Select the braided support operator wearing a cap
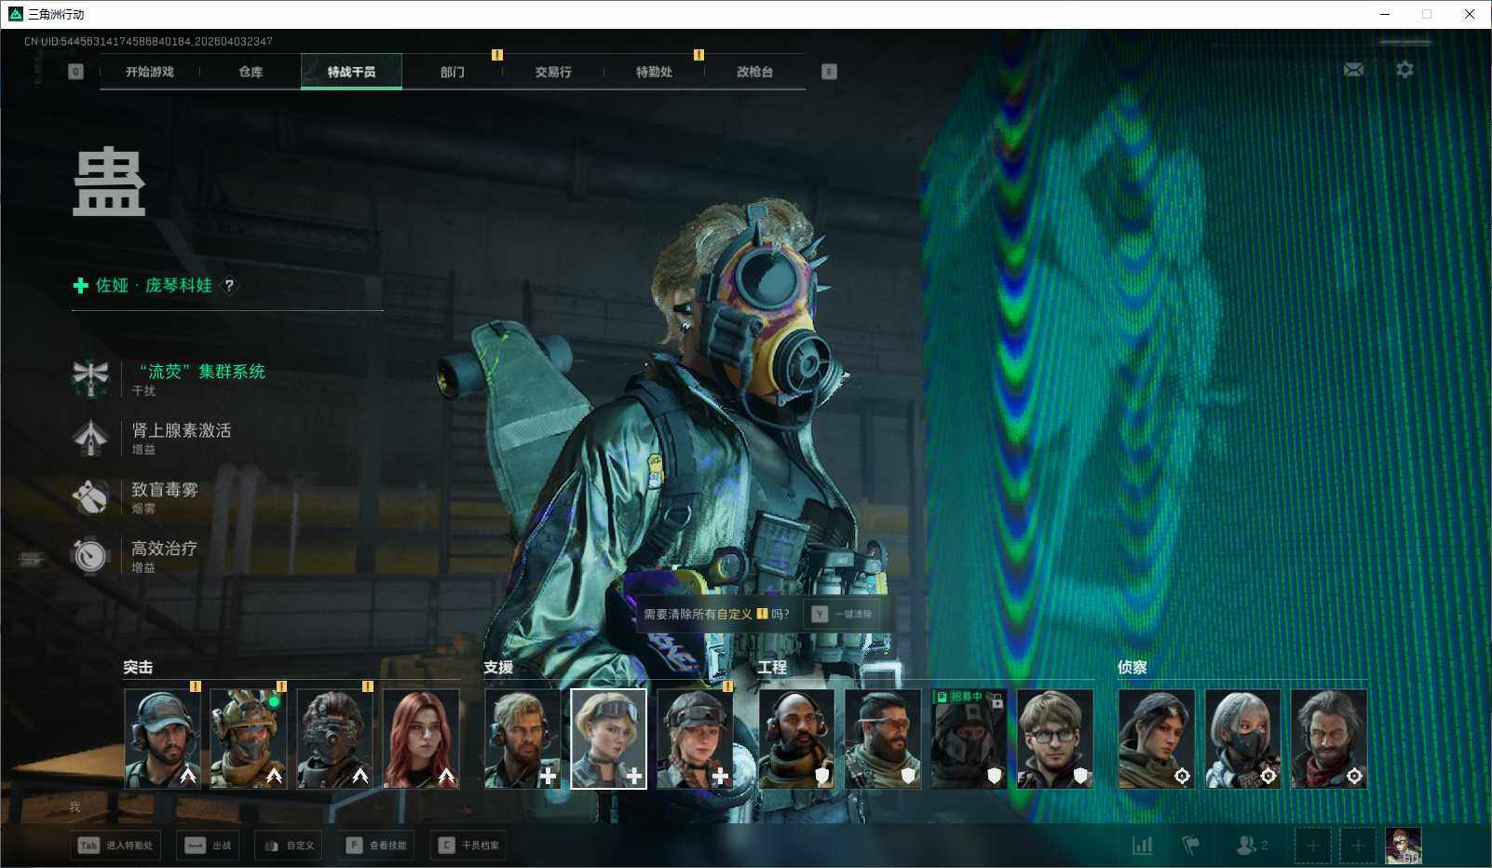 pos(695,739)
